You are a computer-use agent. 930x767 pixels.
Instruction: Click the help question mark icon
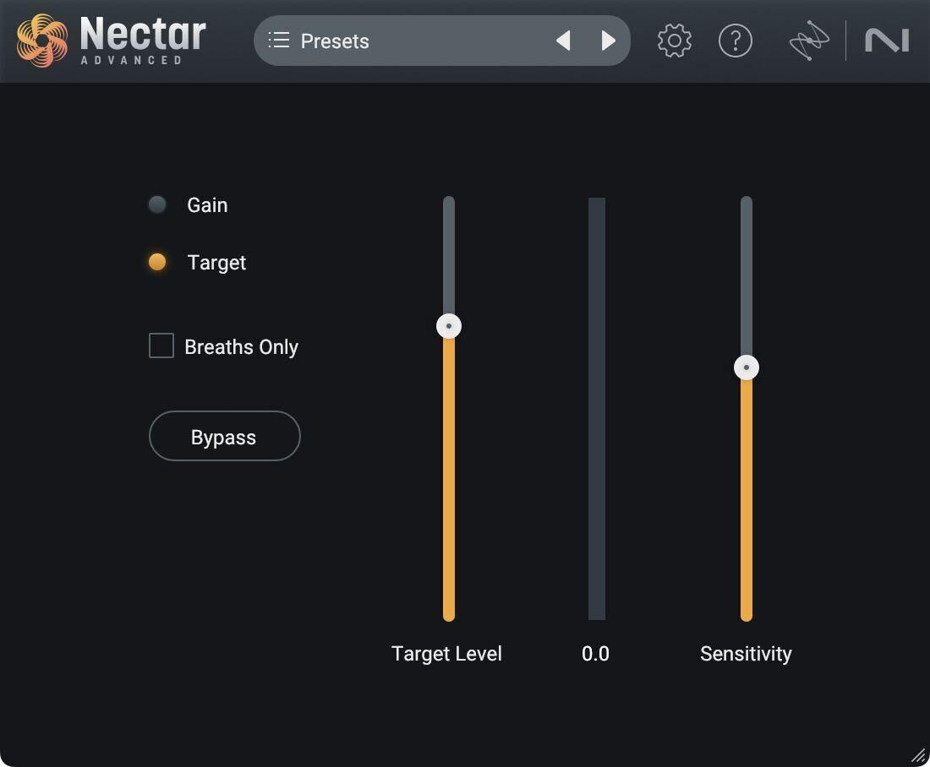pos(735,41)
